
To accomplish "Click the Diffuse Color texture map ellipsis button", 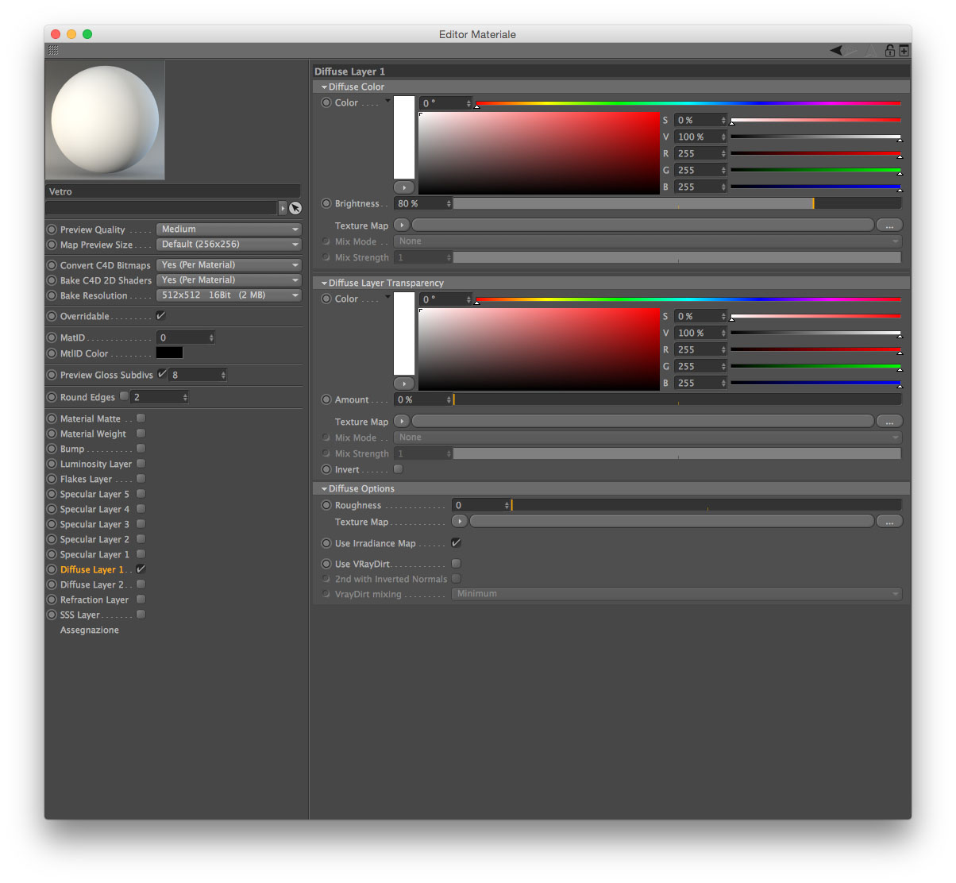I will (889, 226).
